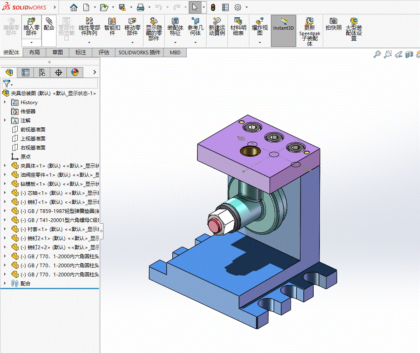Expand the 注解 (Annotations) node
This screenshot has height=353, width=420.
pyautogui.click(x=5, y=120)
